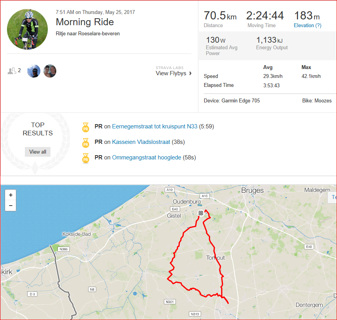
Task: Click the checkered finish flag marker on map
Action: [x=200, y=213]
